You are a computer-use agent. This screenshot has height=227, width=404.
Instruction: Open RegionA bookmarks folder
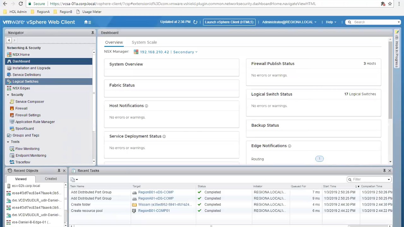pyautogui.click(x=40, y=12)
